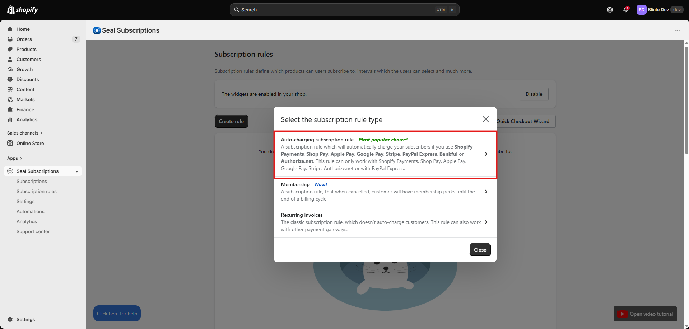Image resolution: width=689 pixels, height=329 pixels.
Task: Go to Subscriptions submenu item
Action: pos(32,181)
